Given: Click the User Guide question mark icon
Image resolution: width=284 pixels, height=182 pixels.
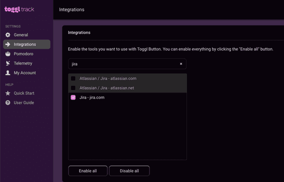Looking at the screenshot, I should (x=8, y=102).
